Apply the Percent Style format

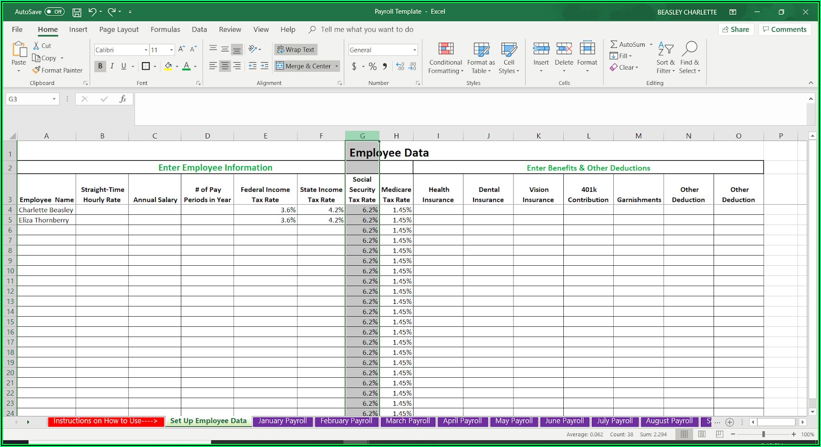[x=373, y=66]
